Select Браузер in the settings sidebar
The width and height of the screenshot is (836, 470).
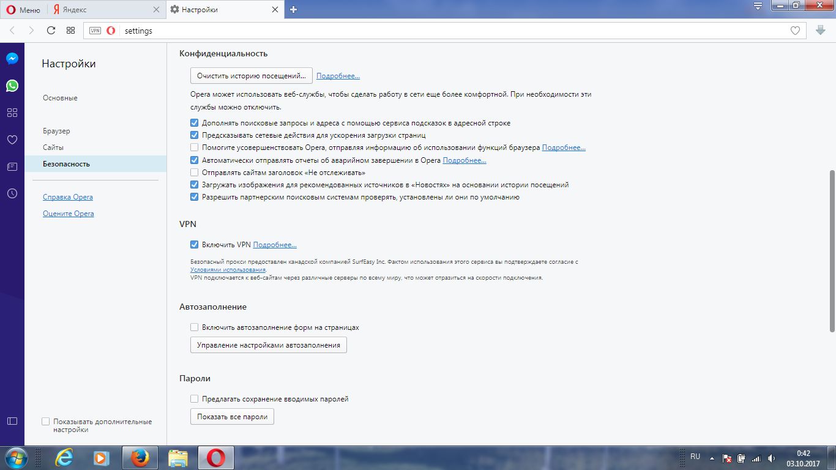pyautogui.click(x=56, y=131)
